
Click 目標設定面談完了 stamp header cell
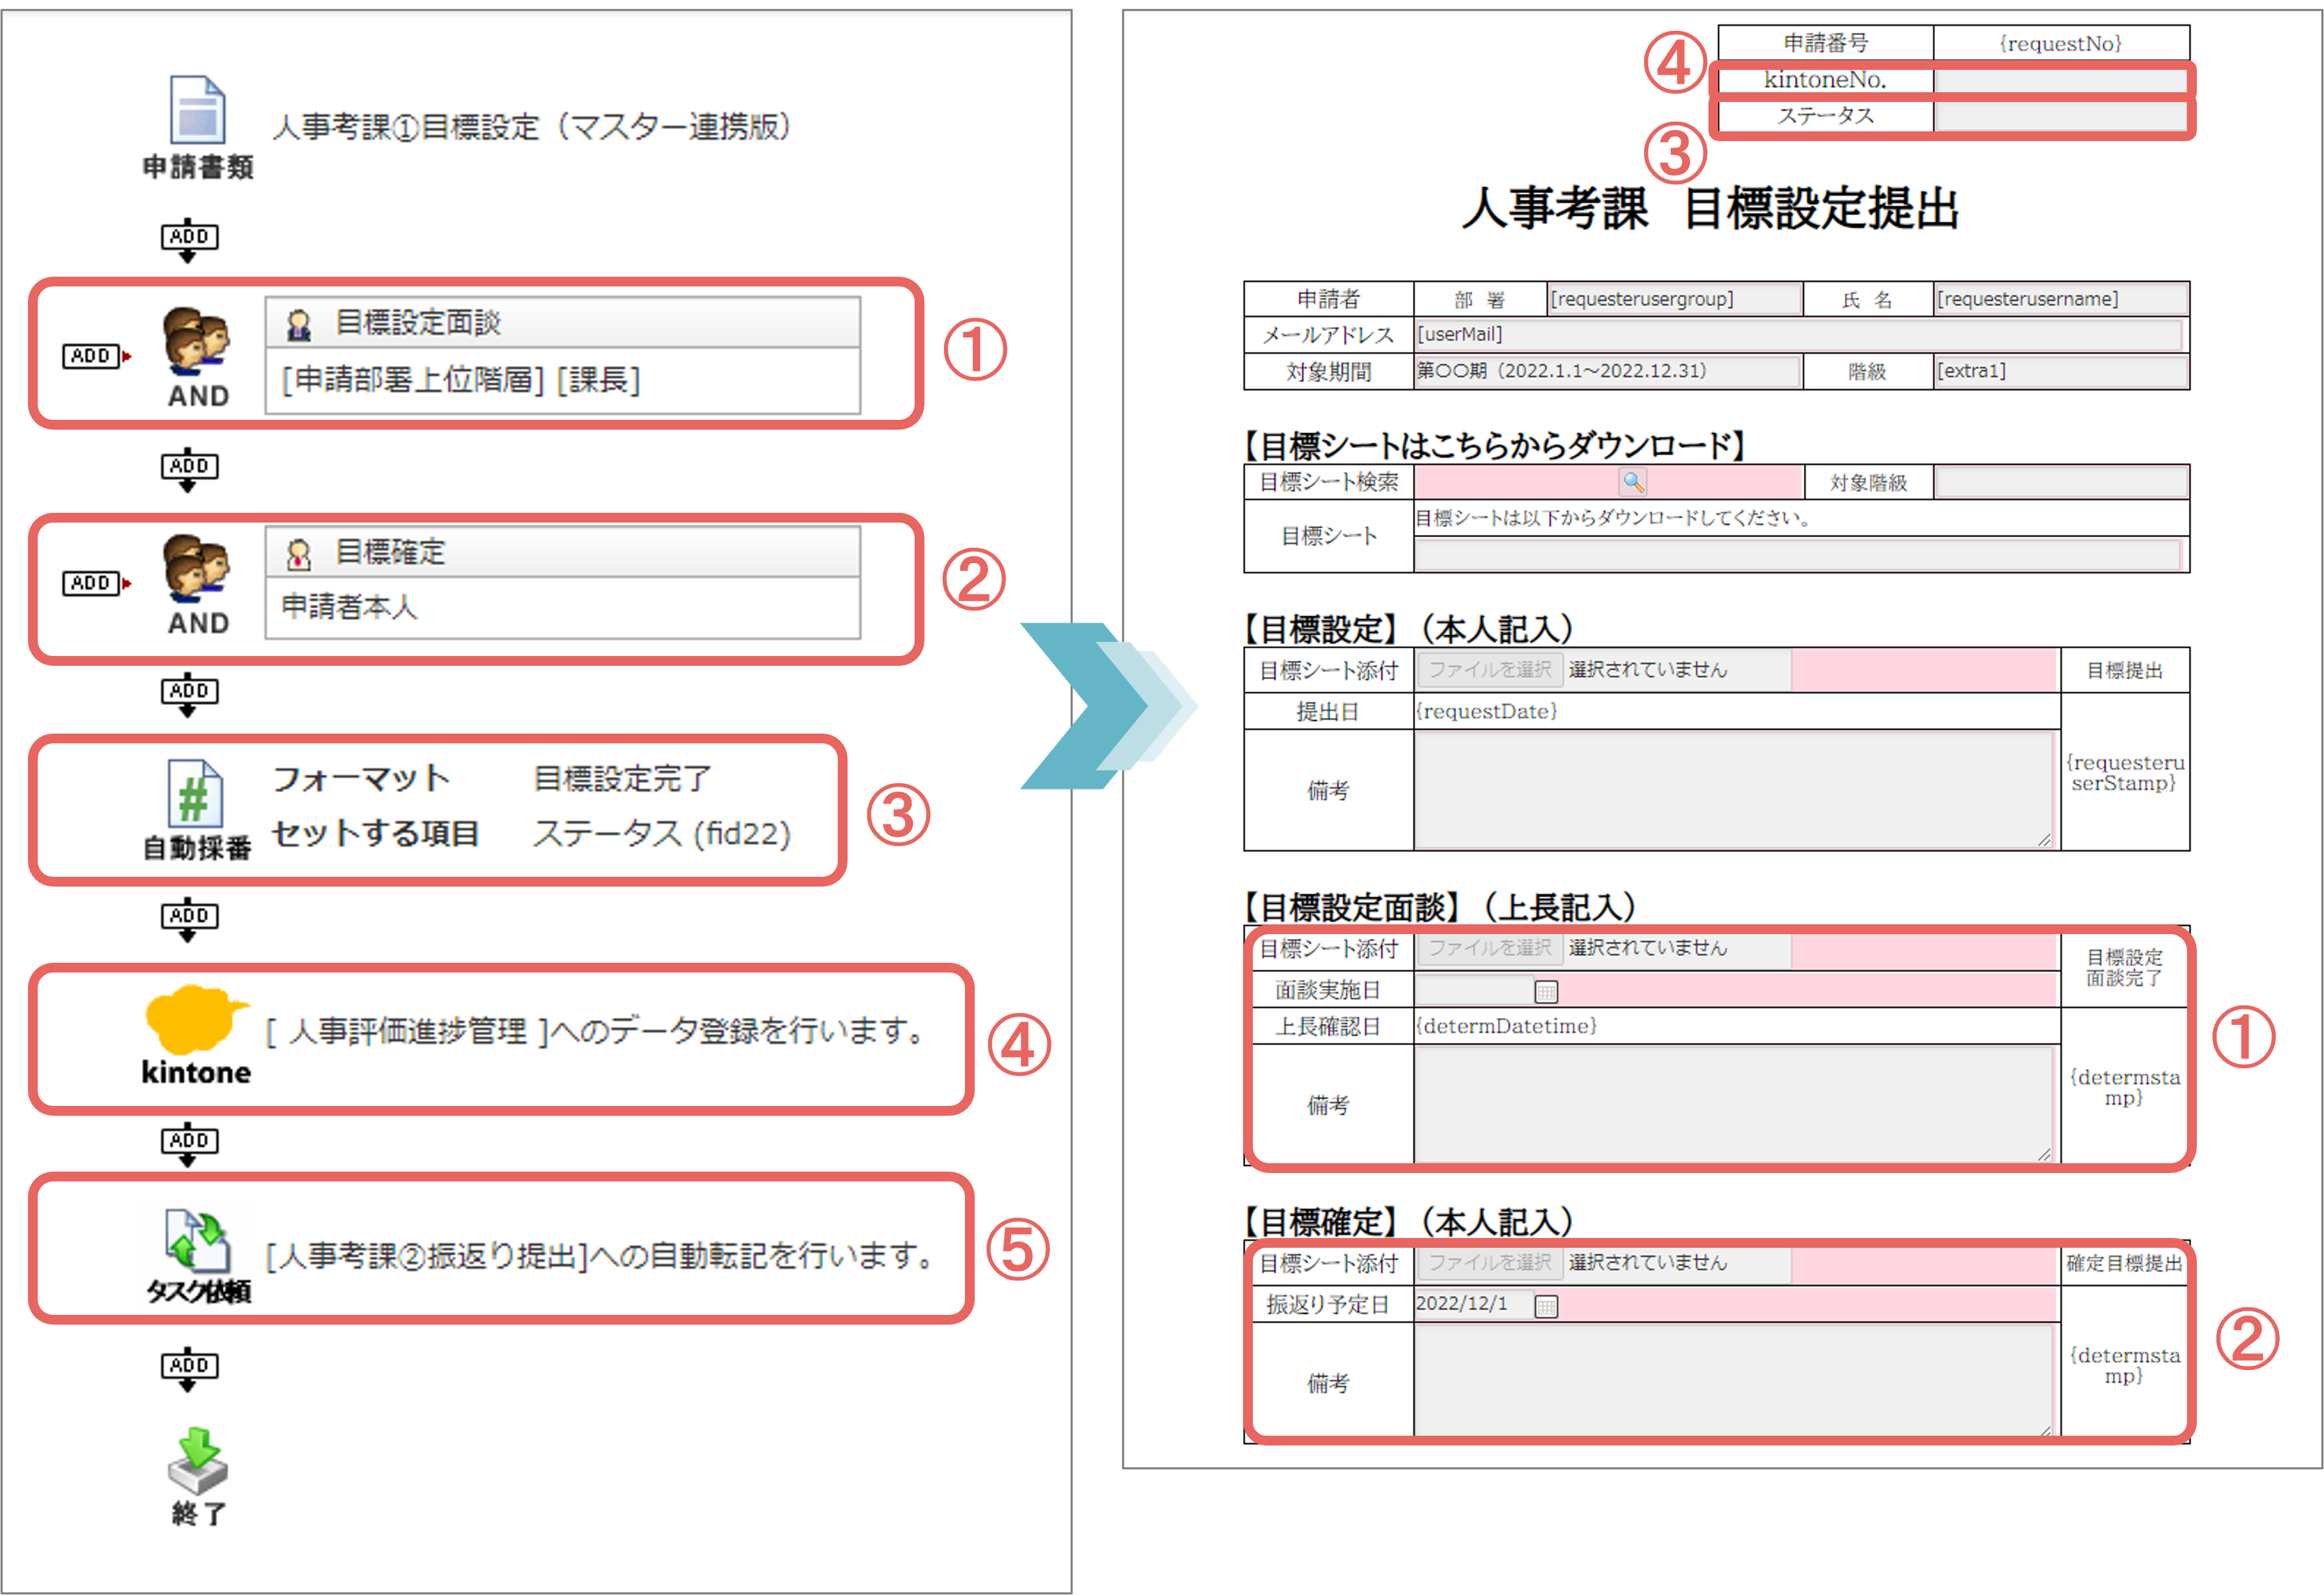point(2125,968)
